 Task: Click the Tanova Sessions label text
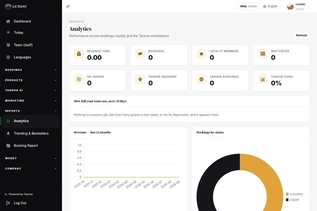pyautogui.click(x=162, y=77)
